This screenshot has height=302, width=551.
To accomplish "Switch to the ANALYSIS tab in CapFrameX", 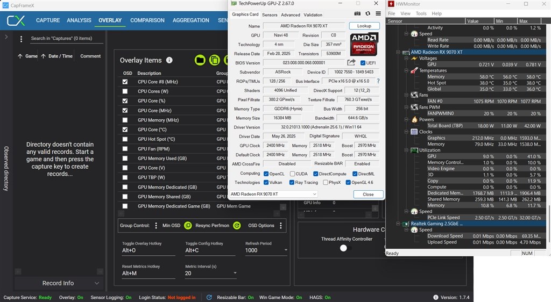I will point(79,20).
